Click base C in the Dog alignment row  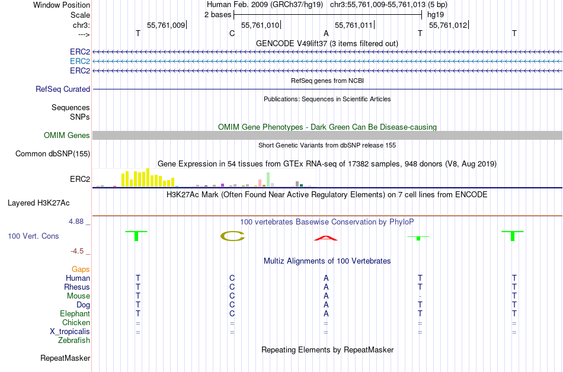232,304
